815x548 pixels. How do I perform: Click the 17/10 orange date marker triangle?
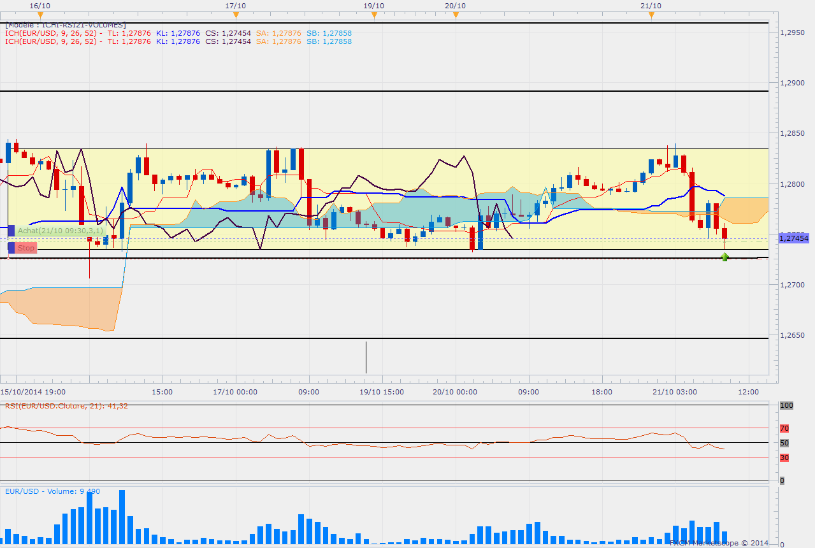coord(236,14)
